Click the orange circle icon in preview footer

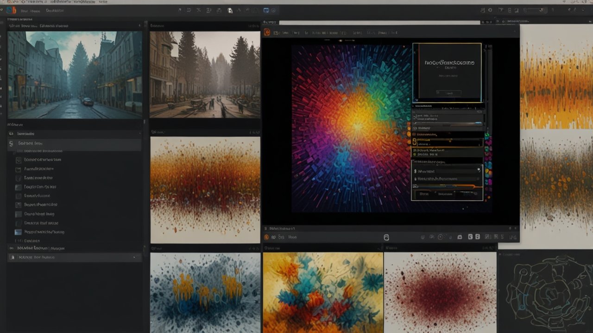point(266,237)
